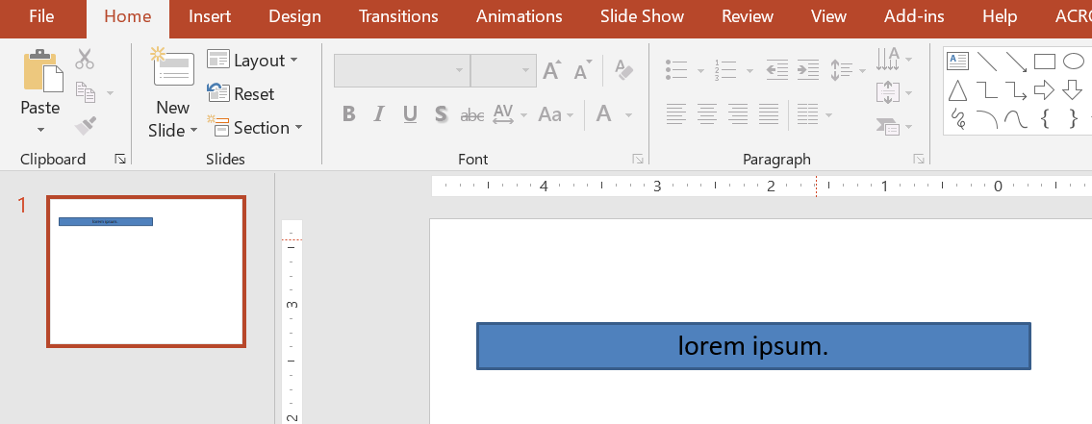Toggle Align Right

click(x=738, y=114)
